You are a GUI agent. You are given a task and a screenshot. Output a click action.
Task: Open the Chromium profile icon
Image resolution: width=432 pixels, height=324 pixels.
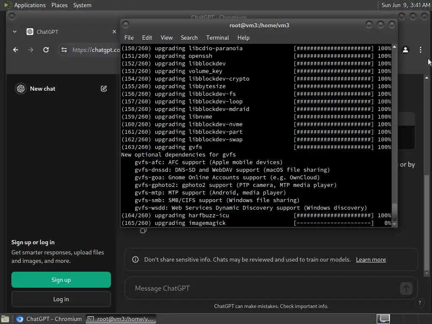[x=405, y=50]
